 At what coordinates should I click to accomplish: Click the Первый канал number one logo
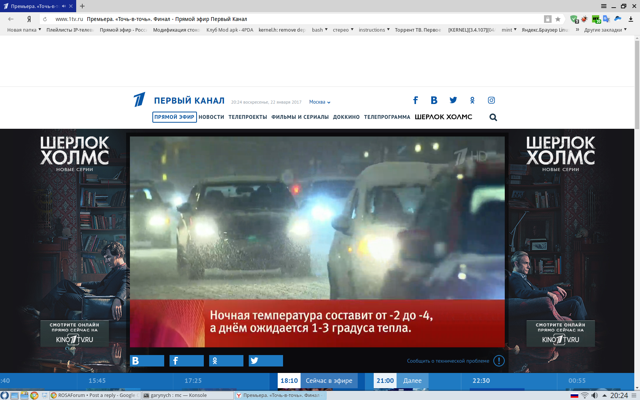pos(139,99)
